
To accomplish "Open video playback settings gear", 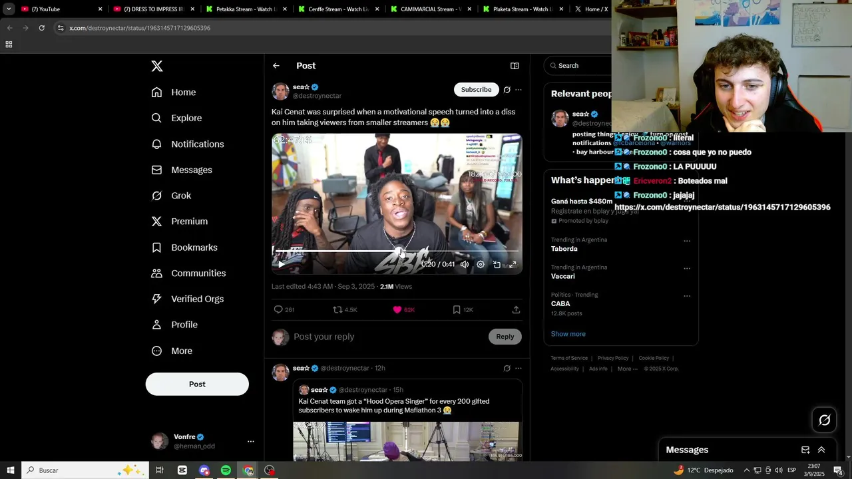I will coord(481,264).
